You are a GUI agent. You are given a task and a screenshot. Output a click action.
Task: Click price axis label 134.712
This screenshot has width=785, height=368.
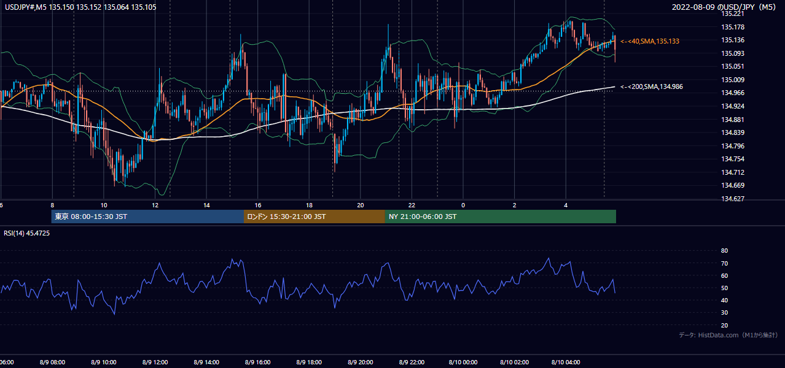click(x=732, y=173)
